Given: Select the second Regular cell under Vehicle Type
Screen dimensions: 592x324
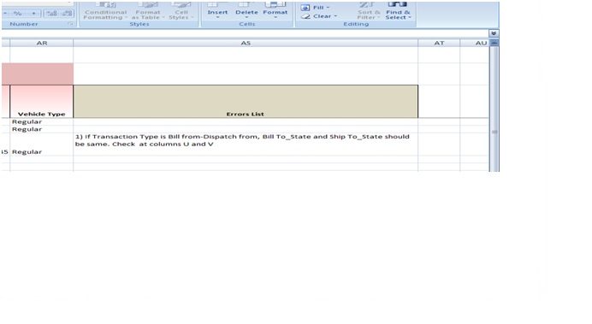Looking at the screenshot, I should 42,129.
